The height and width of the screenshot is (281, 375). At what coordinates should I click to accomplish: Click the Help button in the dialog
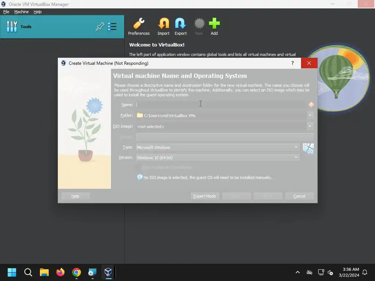pos(75,196)
